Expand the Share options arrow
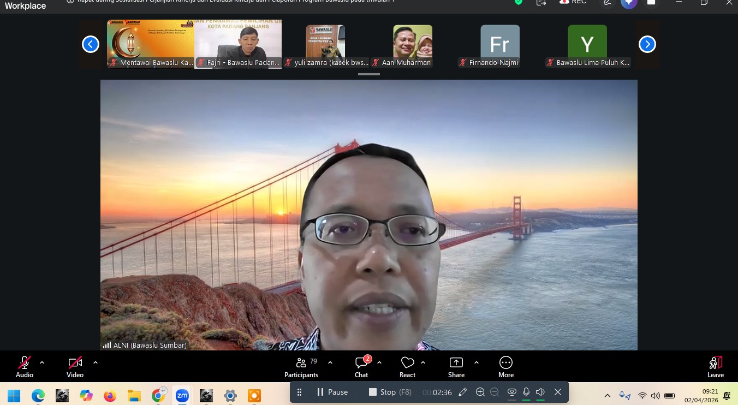Viewport: 738px width, 405px height. click(477, 362)
